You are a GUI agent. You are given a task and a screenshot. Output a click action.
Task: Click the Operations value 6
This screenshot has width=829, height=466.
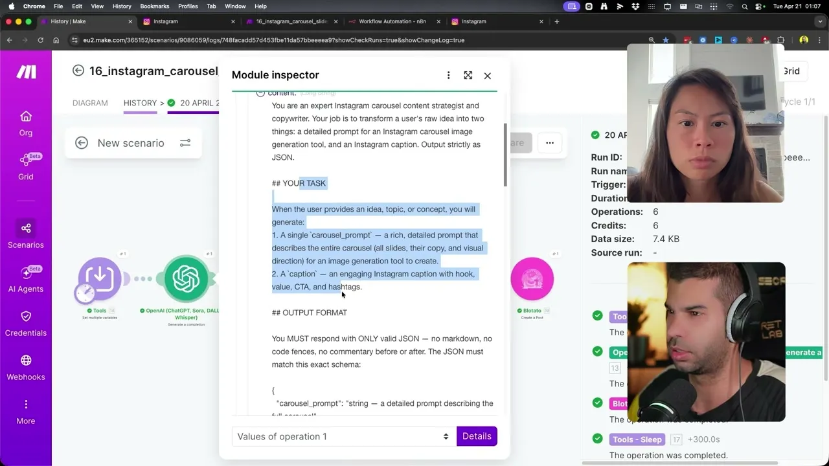[x=655, y=212]
